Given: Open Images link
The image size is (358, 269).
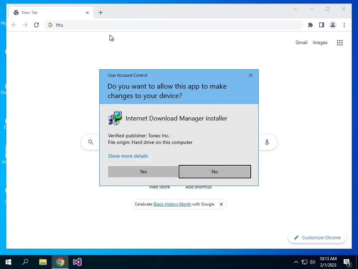Looking at the screenshot, I should [320, 42].
